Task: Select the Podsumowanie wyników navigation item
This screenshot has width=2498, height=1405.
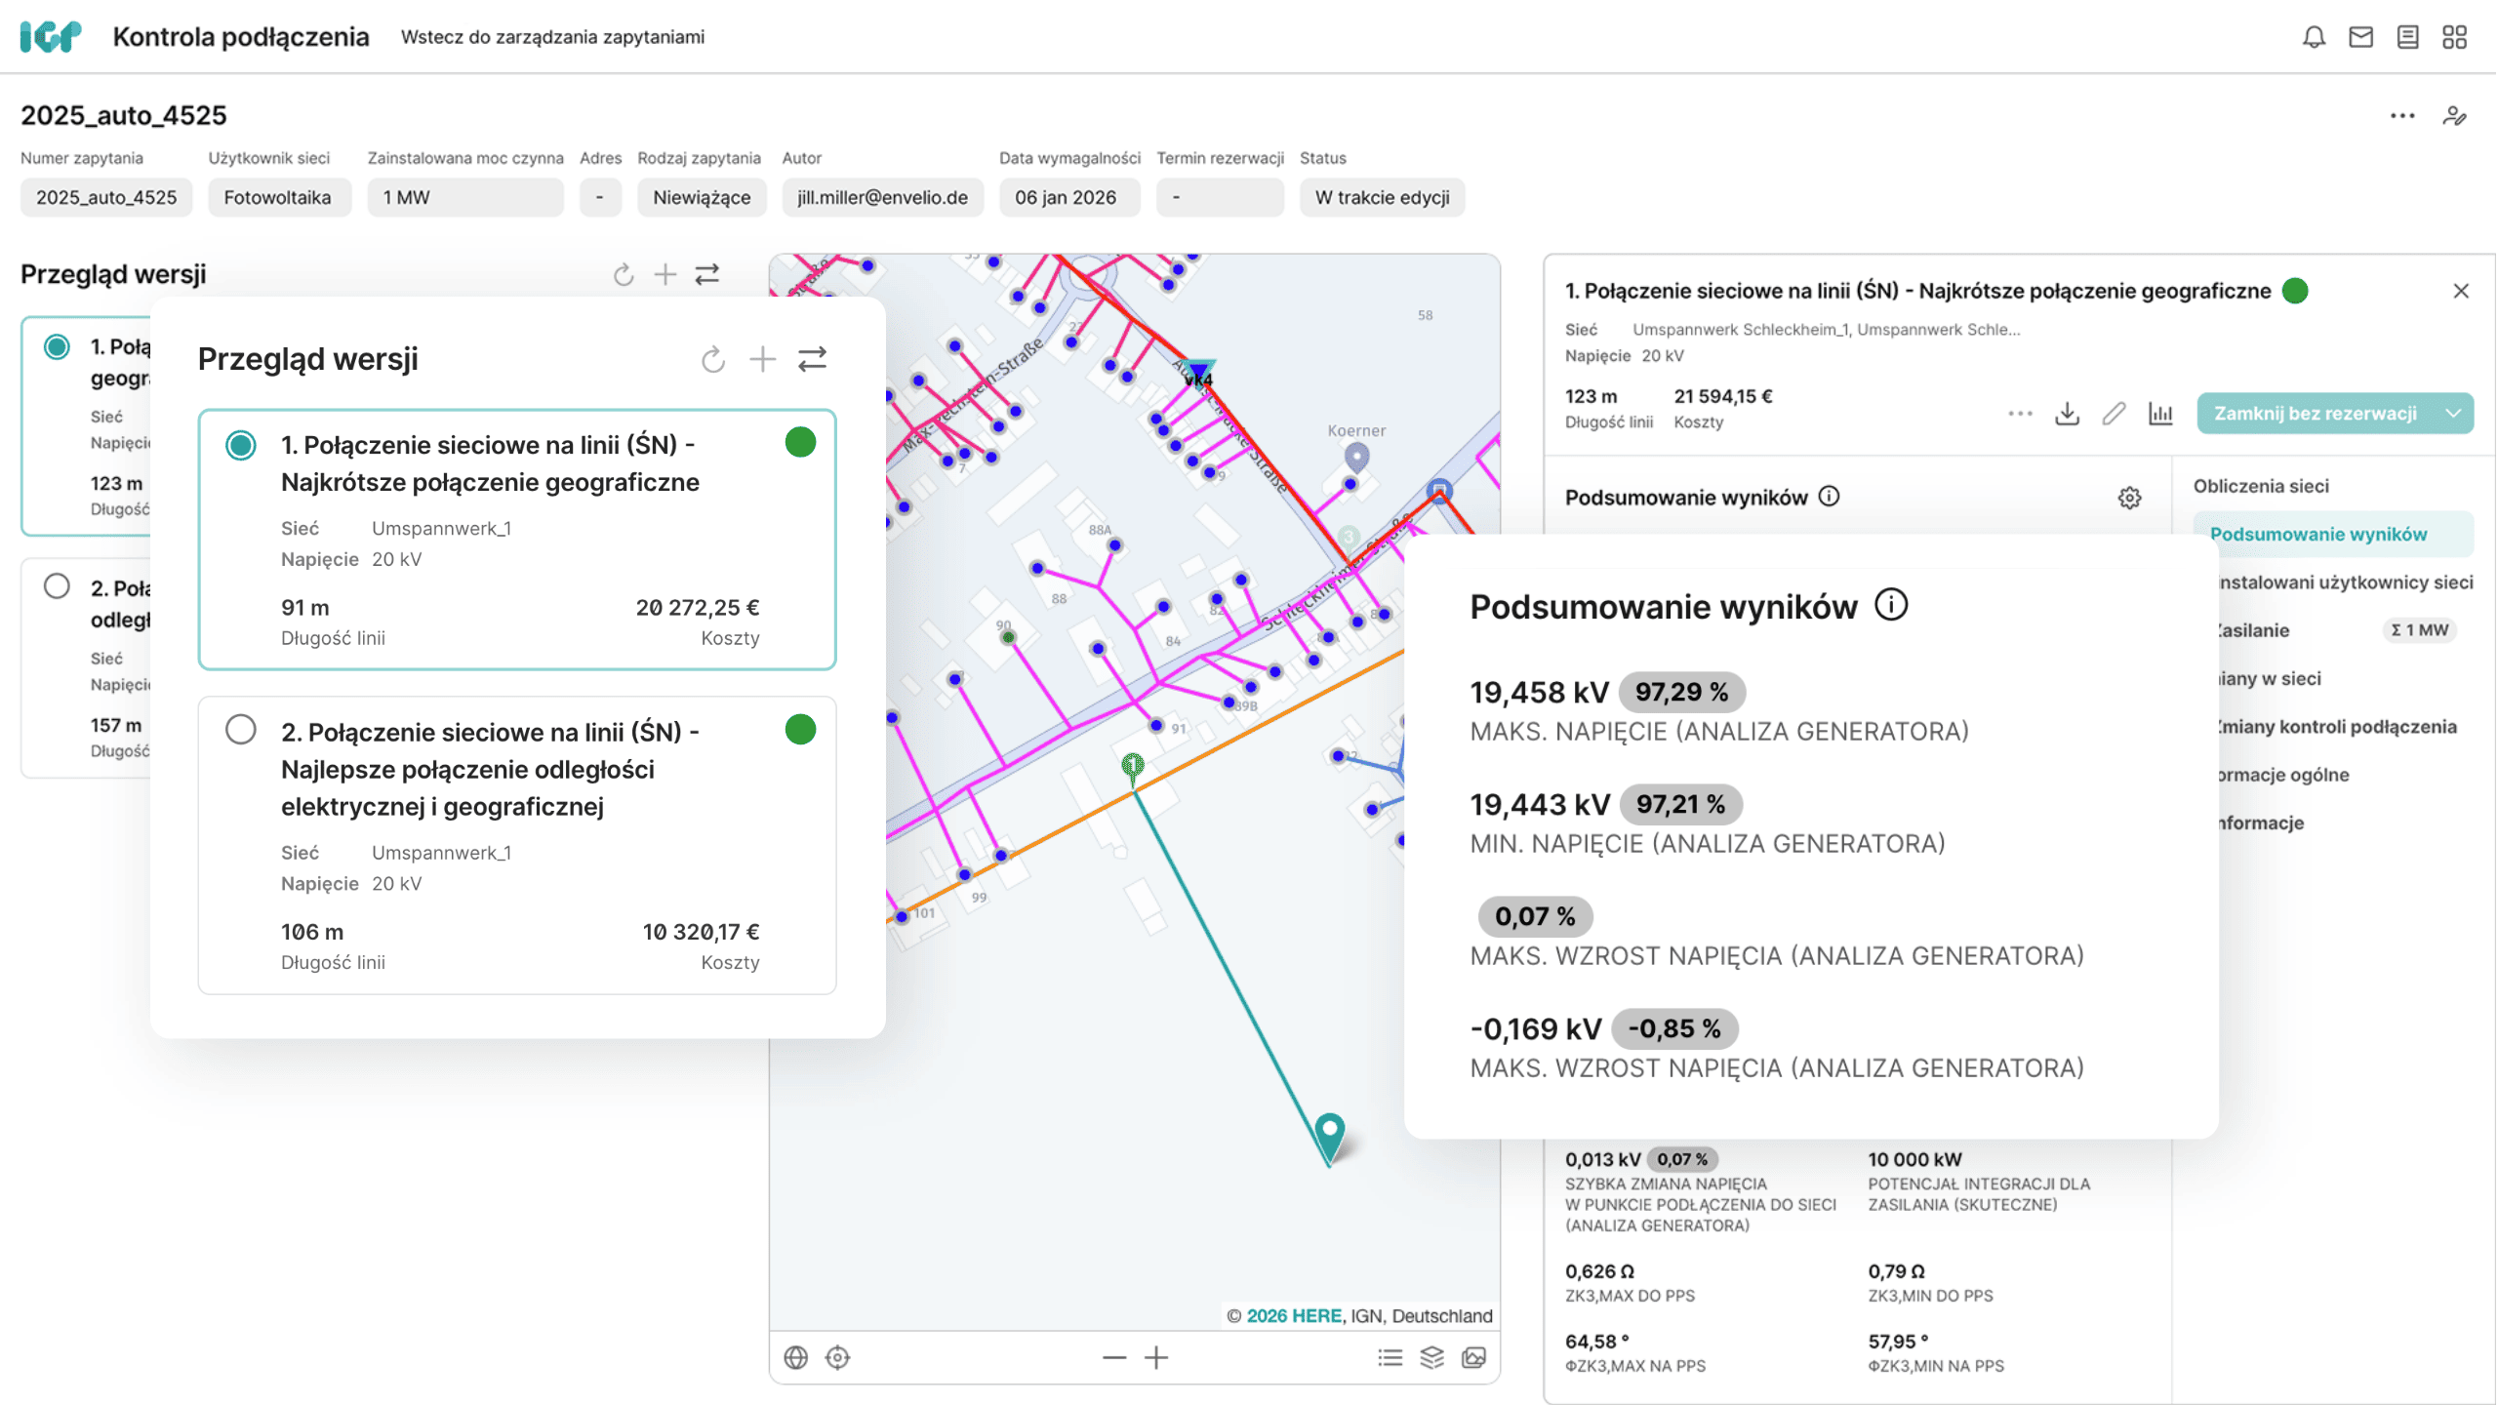Action: [2318, 534]
